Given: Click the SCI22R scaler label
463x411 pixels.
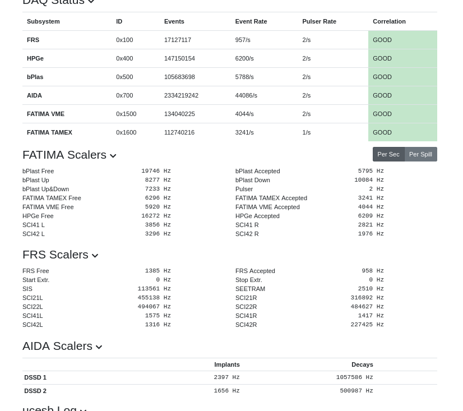Looking at the screenshot, I should (x=246, y=307).
